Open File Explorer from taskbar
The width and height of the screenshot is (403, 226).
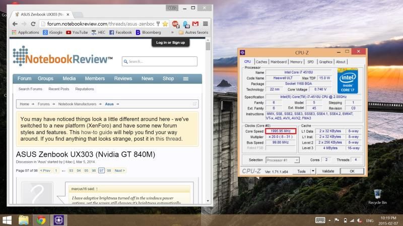[24, 220]
